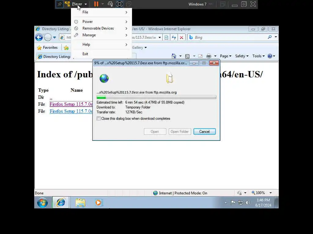Click the Read Mail icon
Screen dimensions: 313x234
(200, 56)
